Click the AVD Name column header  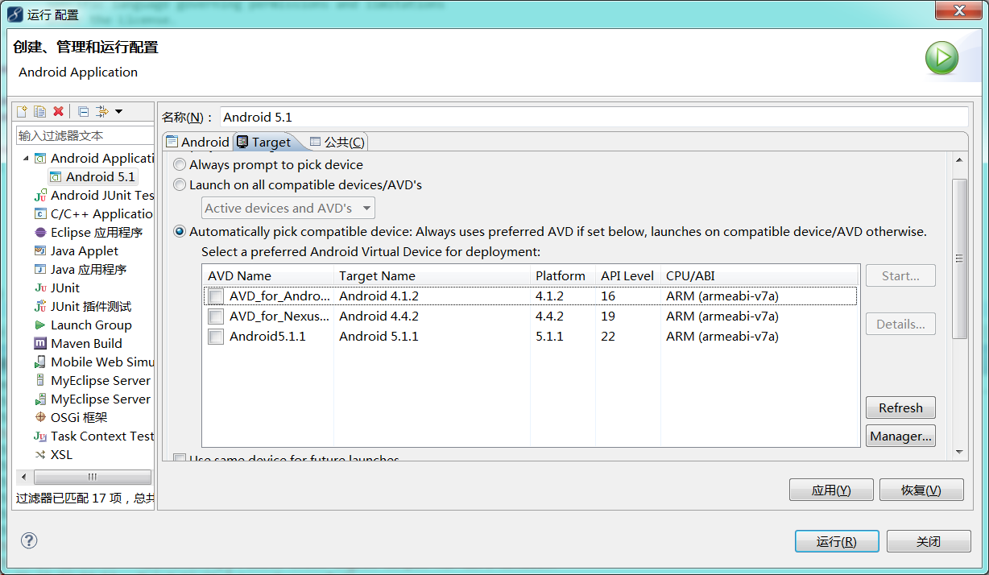tap(268, 275)
